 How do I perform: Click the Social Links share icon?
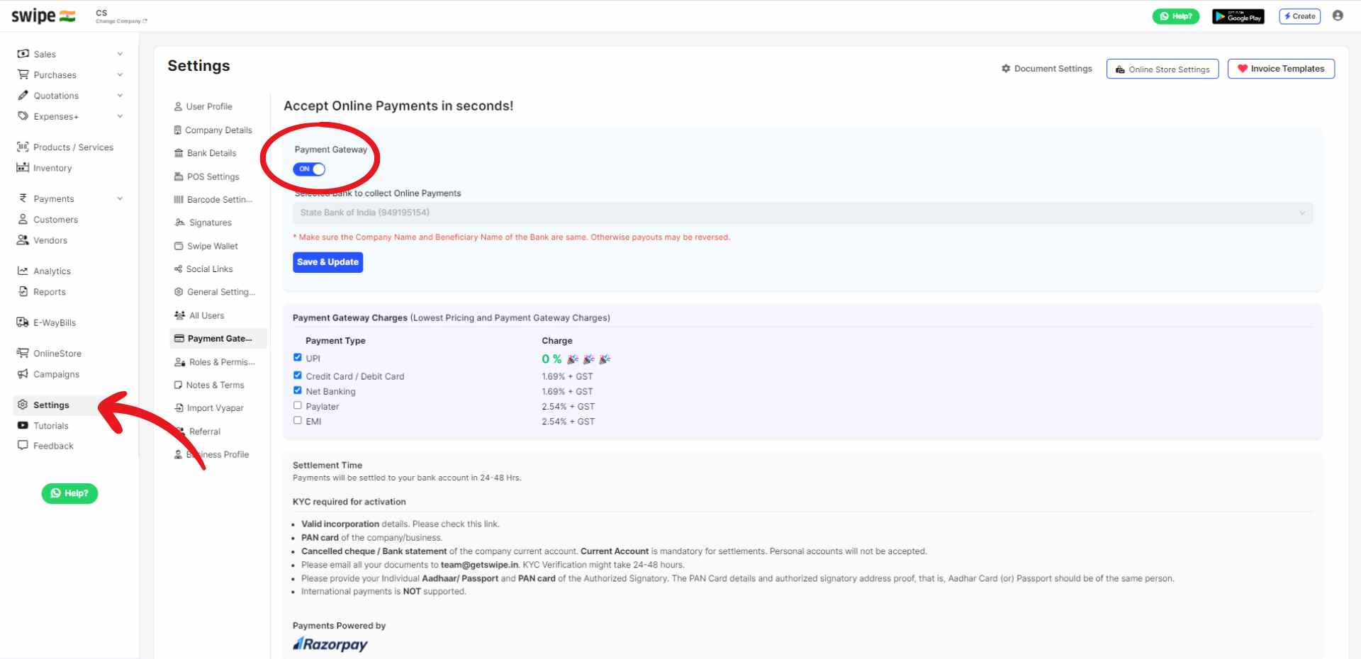point(179,269)
